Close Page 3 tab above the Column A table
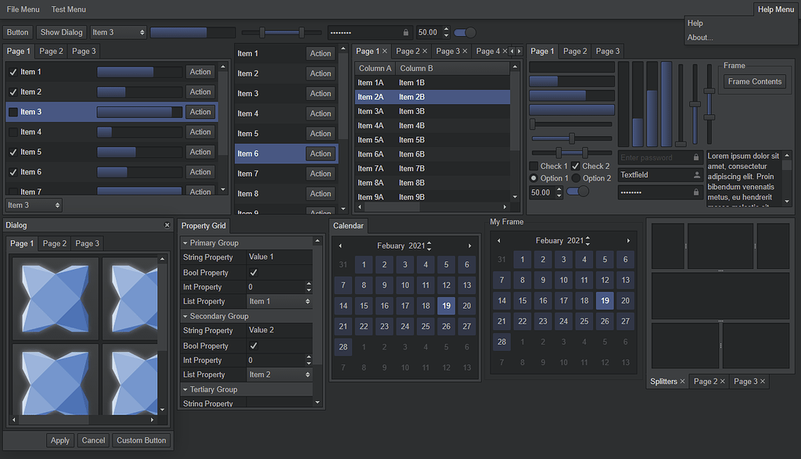The image size is (801, 459). pos(465,52)
